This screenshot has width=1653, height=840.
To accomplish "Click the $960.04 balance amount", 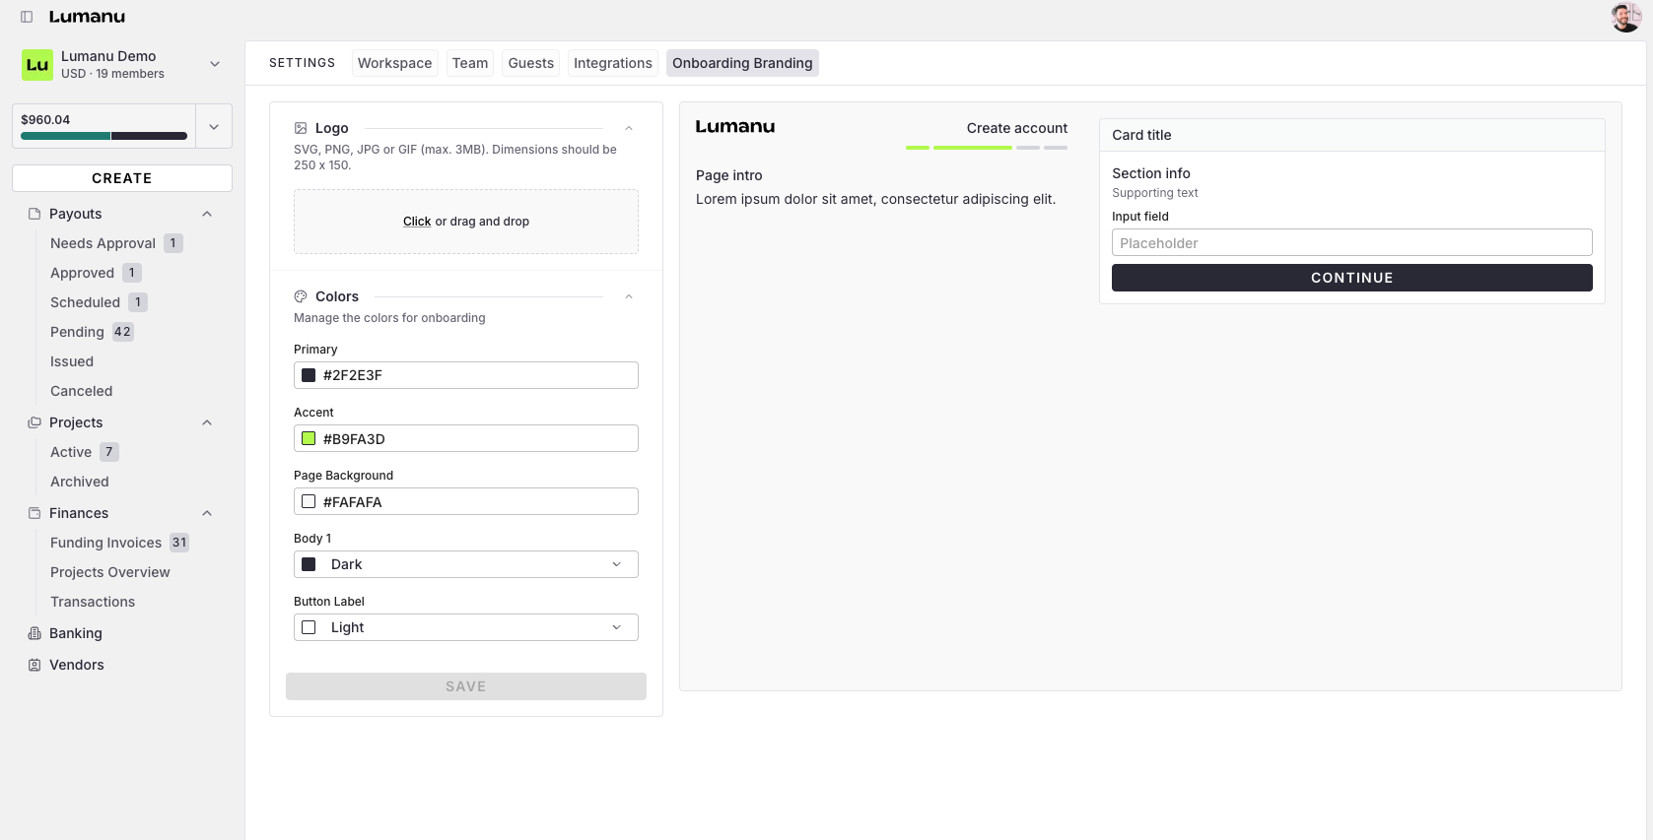I will click(x=45, y=120).
